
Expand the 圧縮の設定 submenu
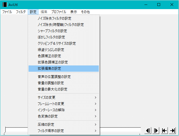pos(64,125)
